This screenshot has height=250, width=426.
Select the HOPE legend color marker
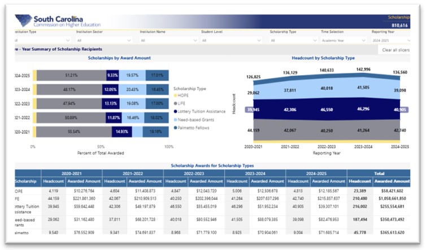click(x=175, y=95)
